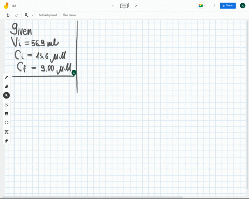The height and width of the screenshot is (199, 249).
Task: Add a sticky note
Action: (7, 105)
